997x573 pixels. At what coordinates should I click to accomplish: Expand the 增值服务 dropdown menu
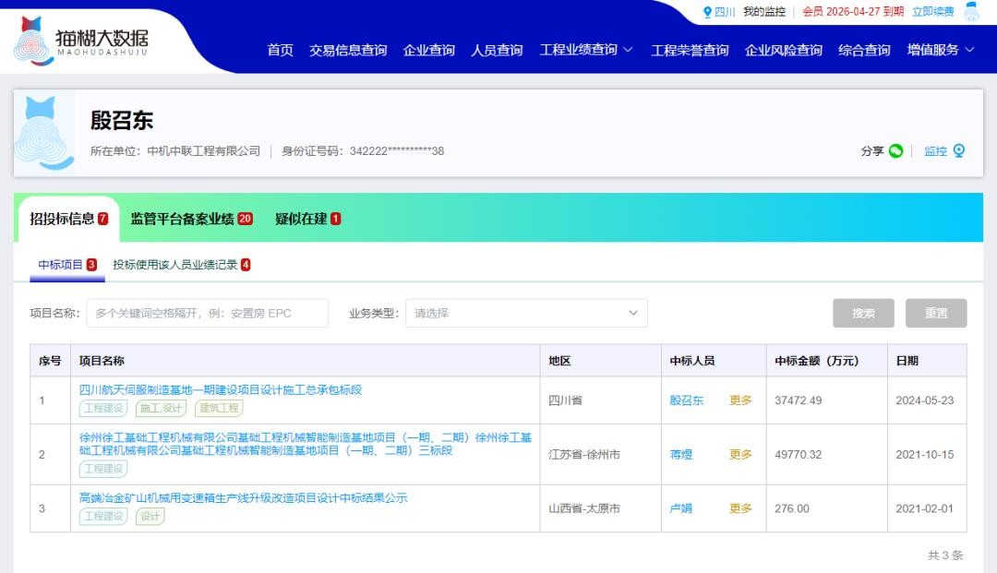pos(941,50)
